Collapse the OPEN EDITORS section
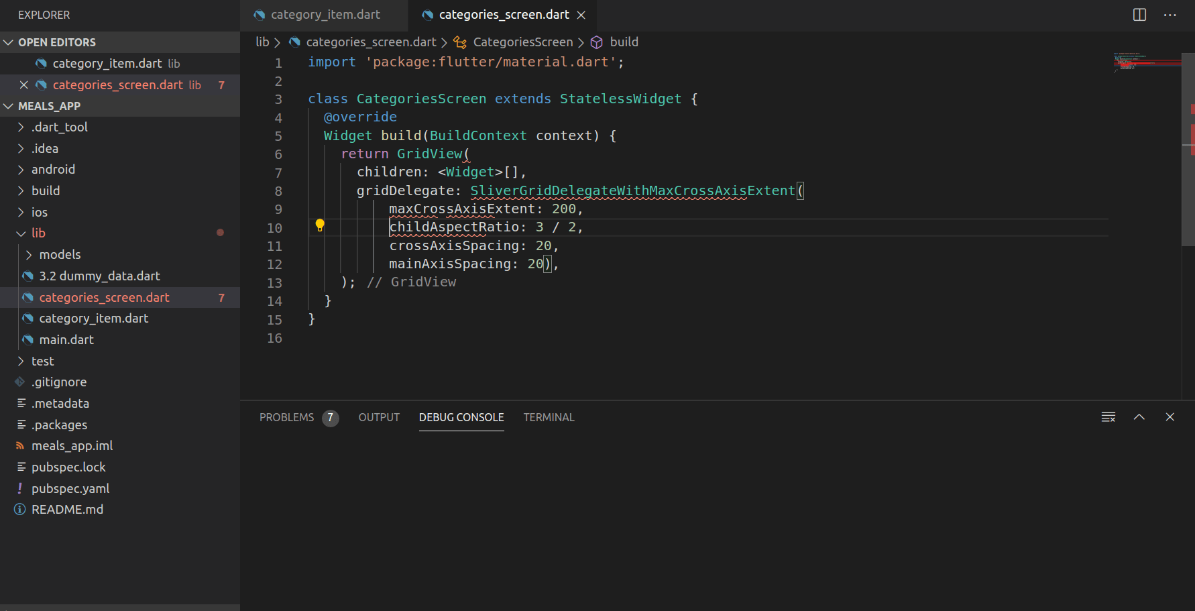The width and height of the screenshot is (1195, 611). pos(9,42)
